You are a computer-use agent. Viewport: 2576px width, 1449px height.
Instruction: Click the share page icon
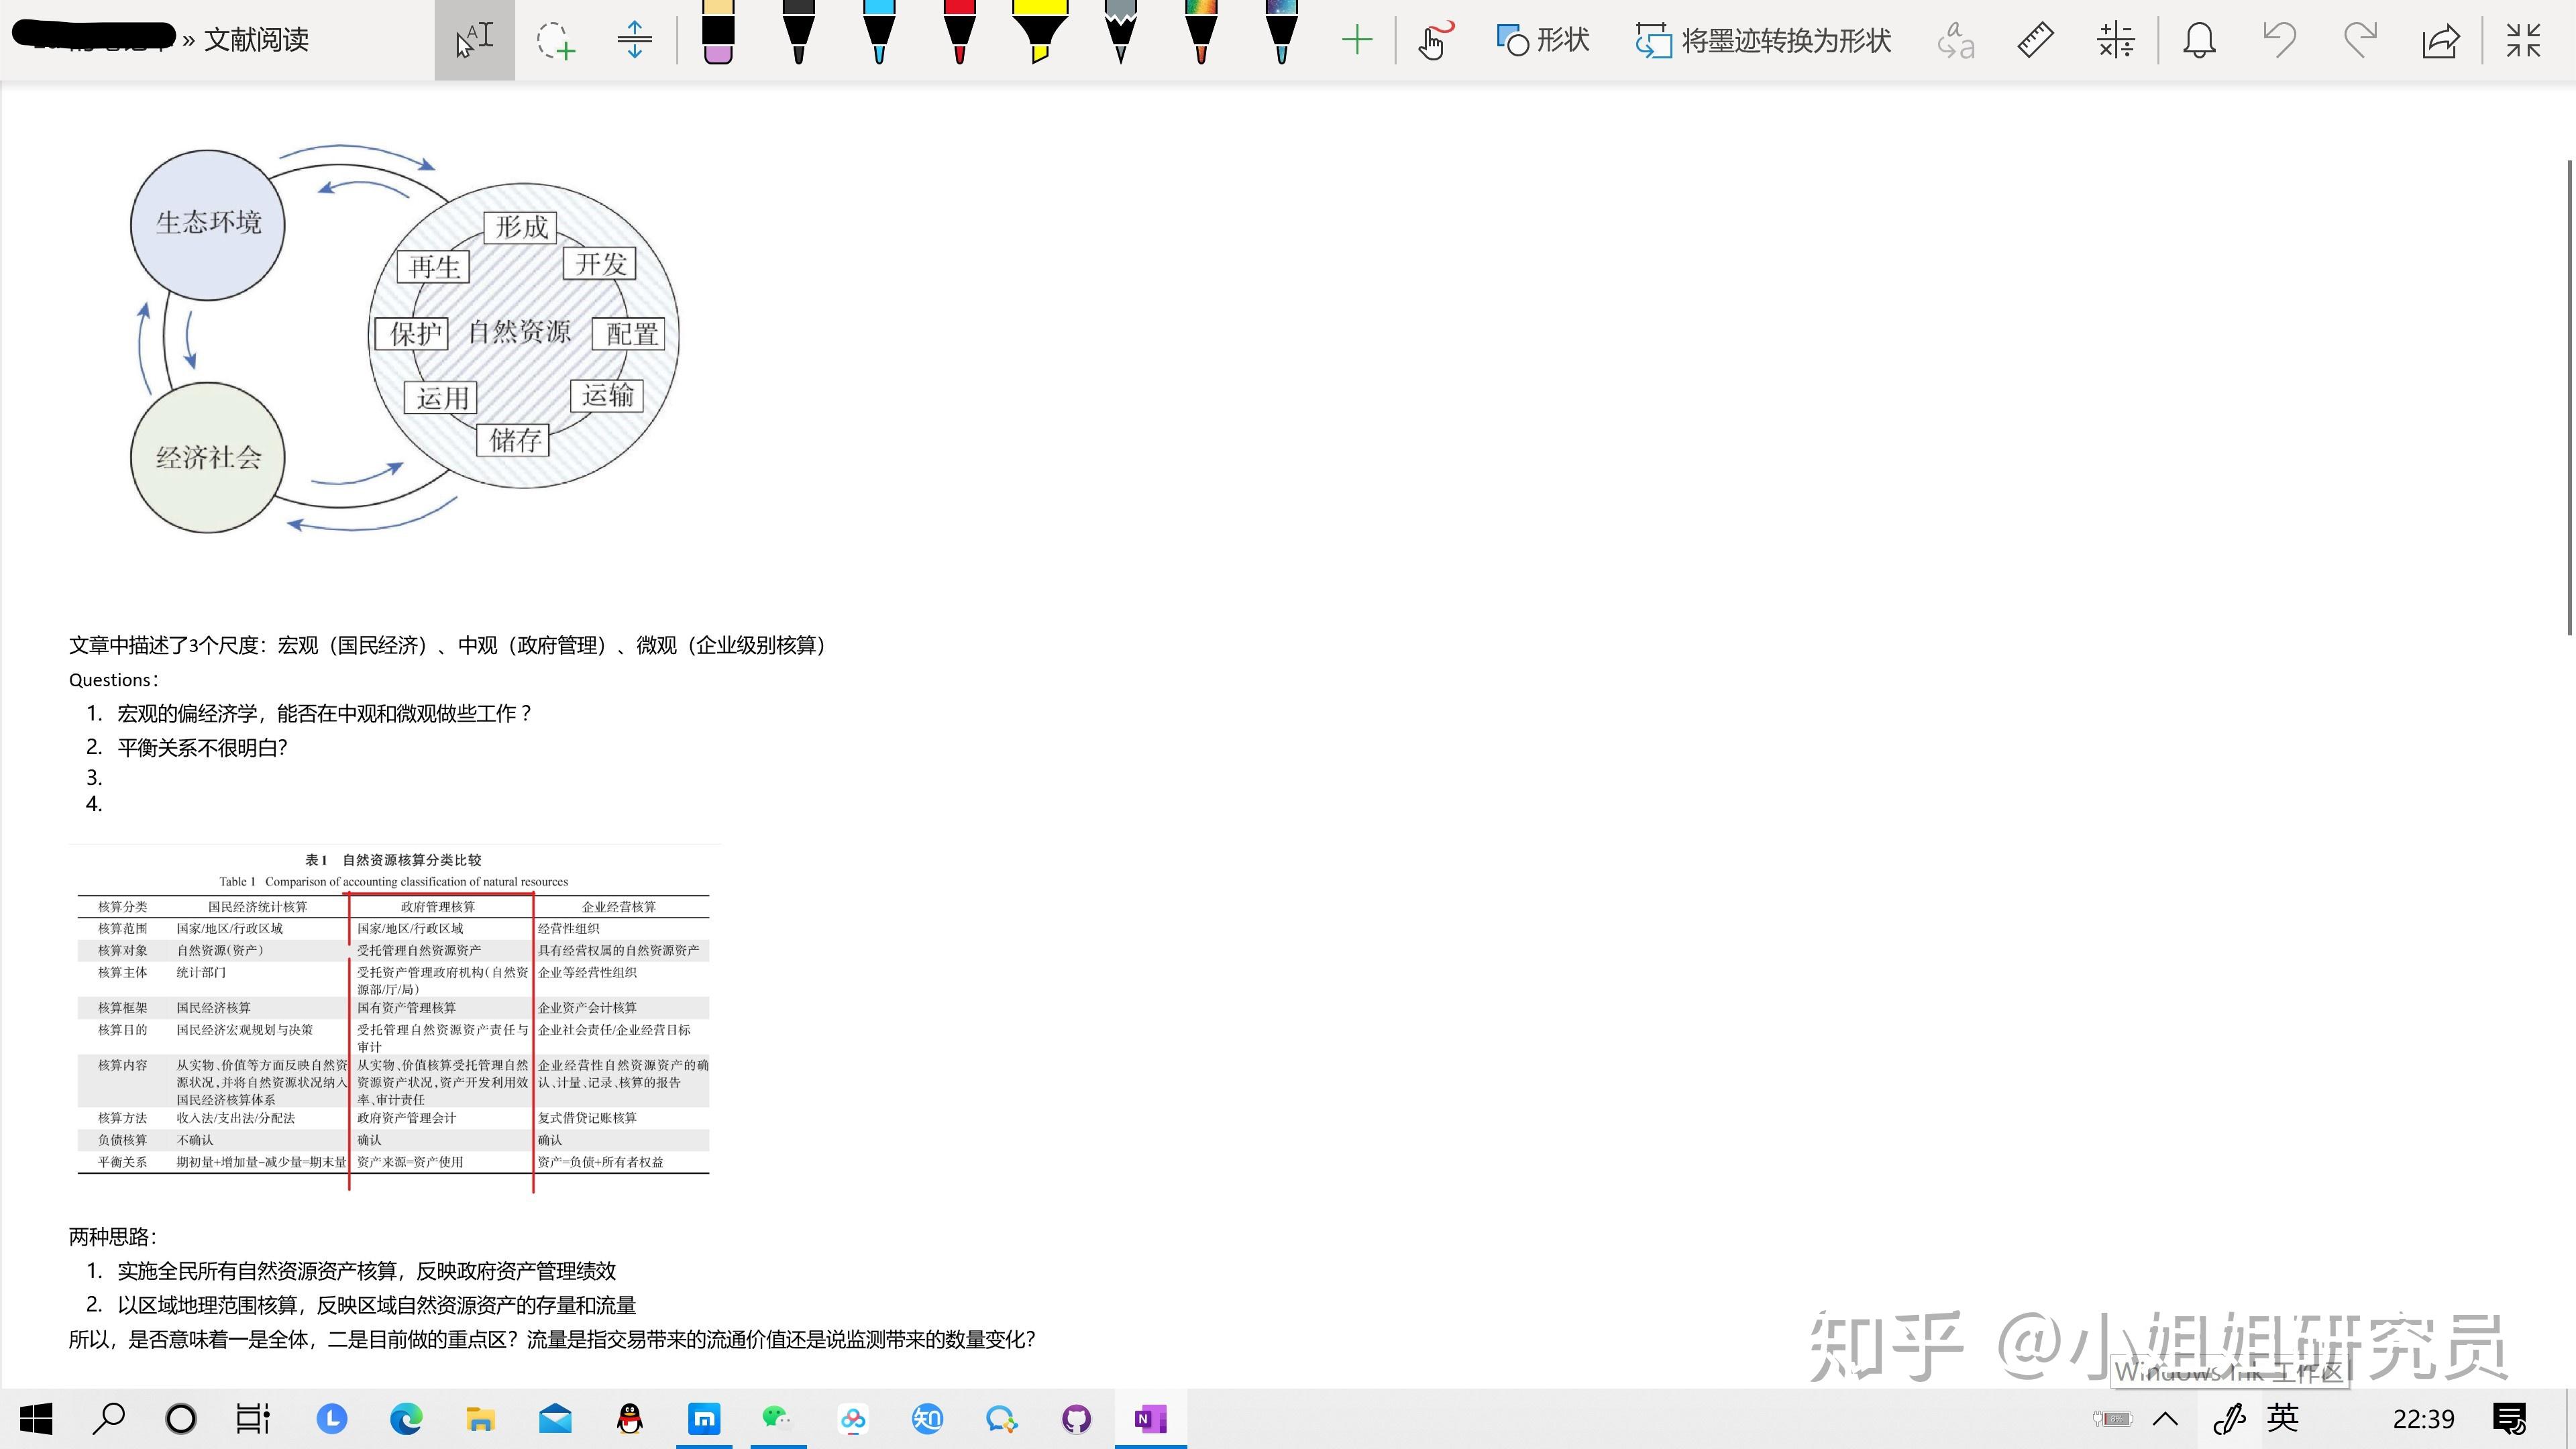tap(2440, 41)
